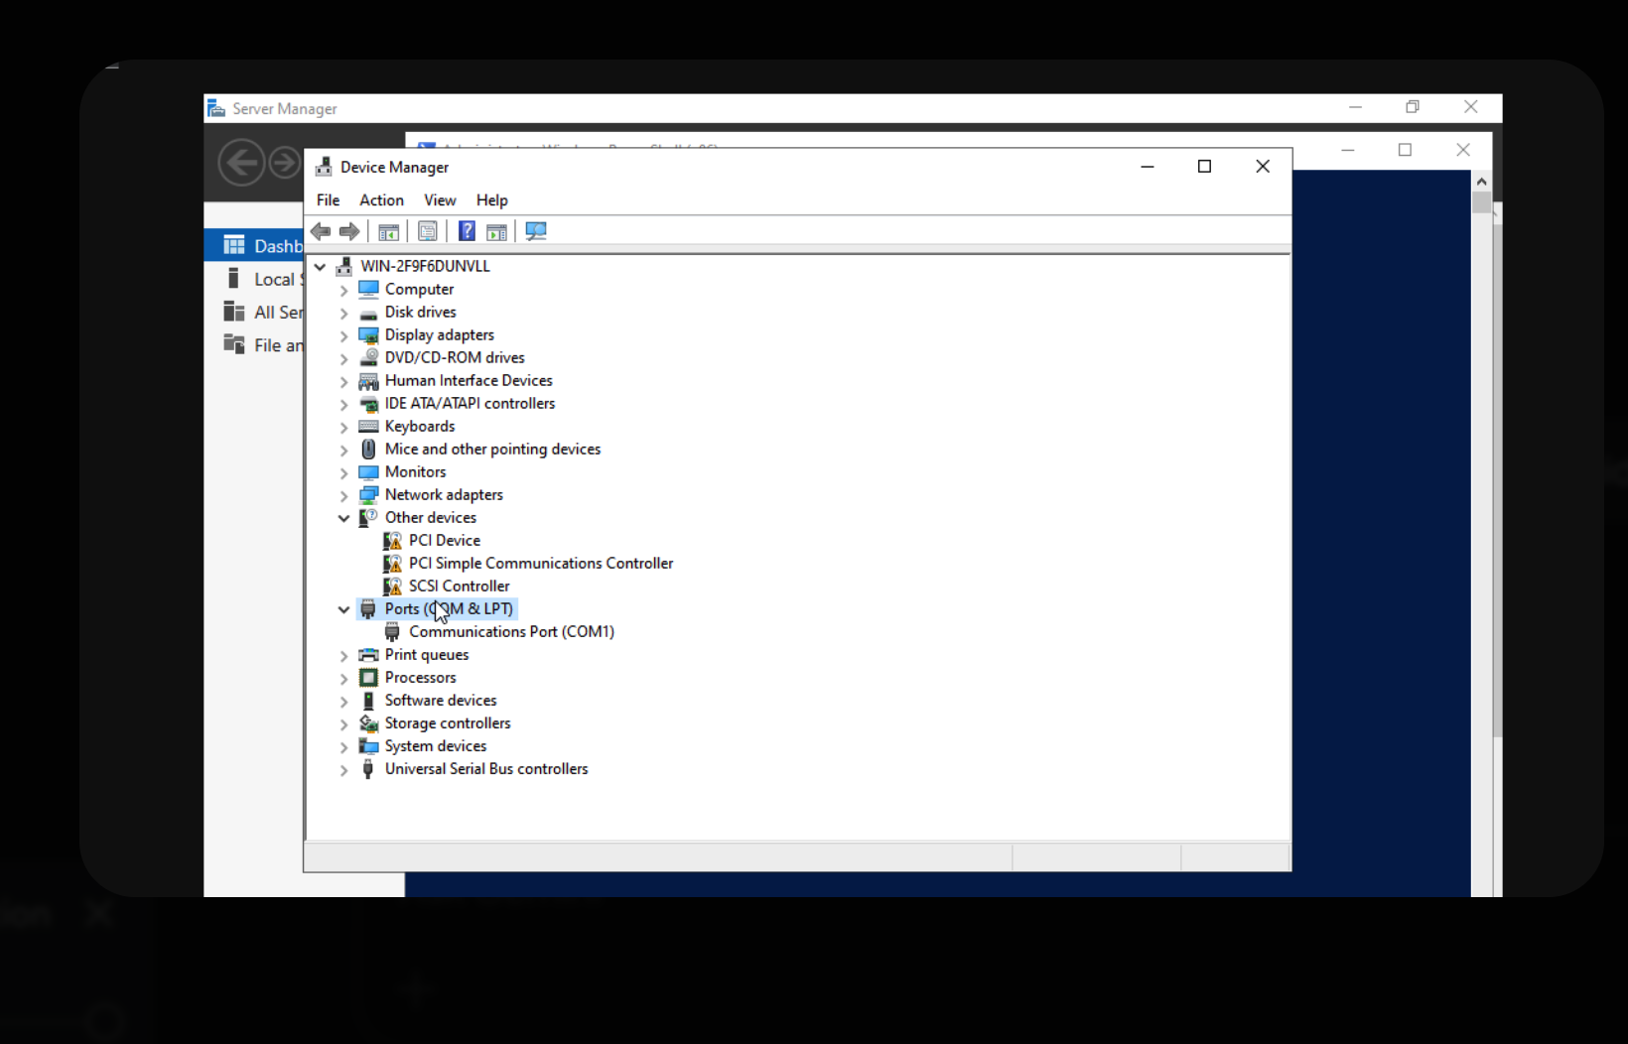Viewport: 1628px width, 1044px height.
Task: Click the Communications Port (COM1) icon
Action: (x=393, y=632)
